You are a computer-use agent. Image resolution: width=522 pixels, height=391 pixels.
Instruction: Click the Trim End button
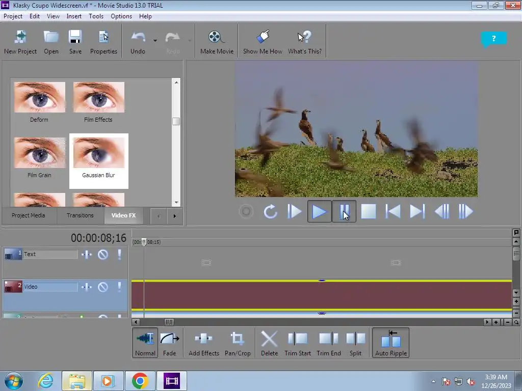pyautogui.click(x=329, y=343)
